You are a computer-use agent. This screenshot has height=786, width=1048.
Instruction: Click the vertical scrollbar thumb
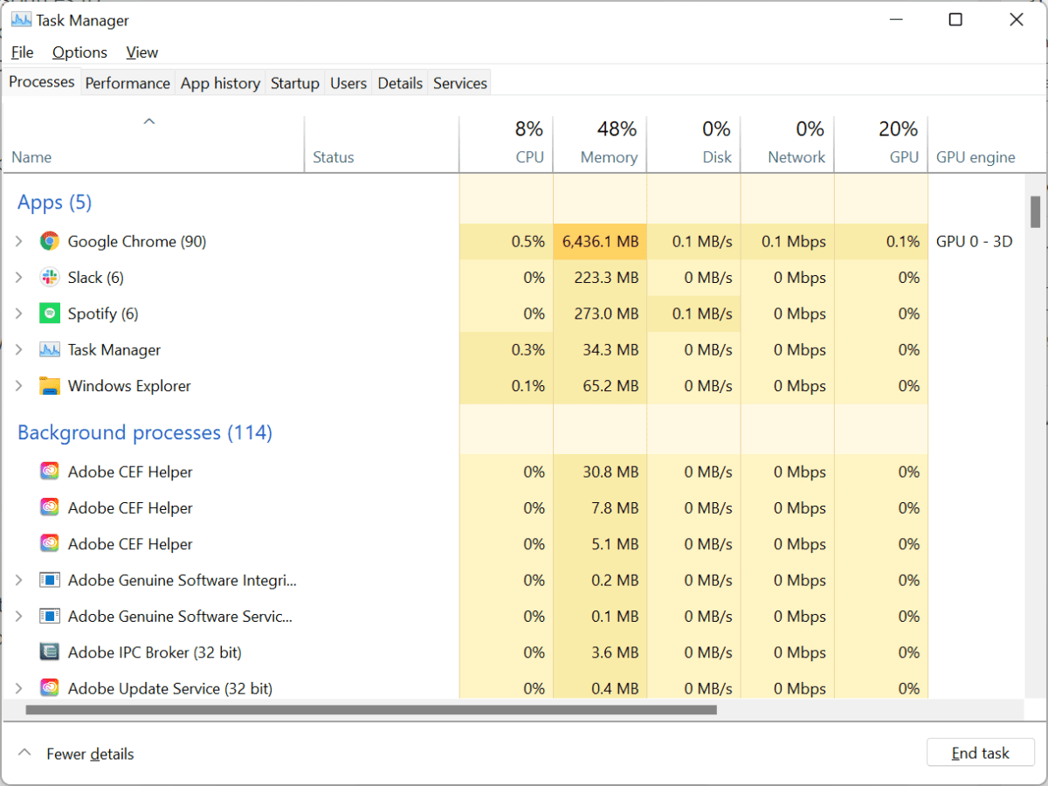pos(1035,211)
